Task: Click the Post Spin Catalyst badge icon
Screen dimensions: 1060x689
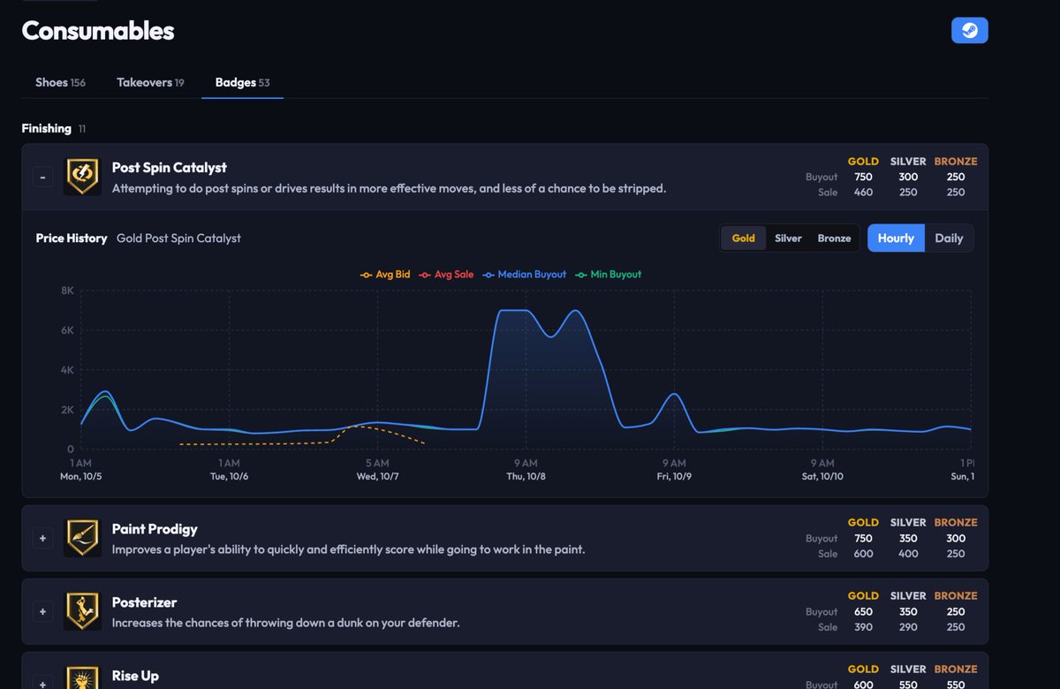Action: click(82, 177)
